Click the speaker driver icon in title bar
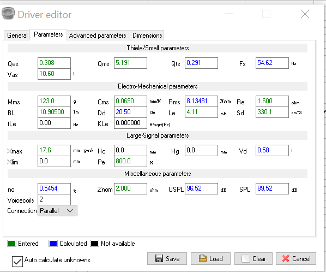The width and height of the screenshot is (326, 272). pos(8,13)
